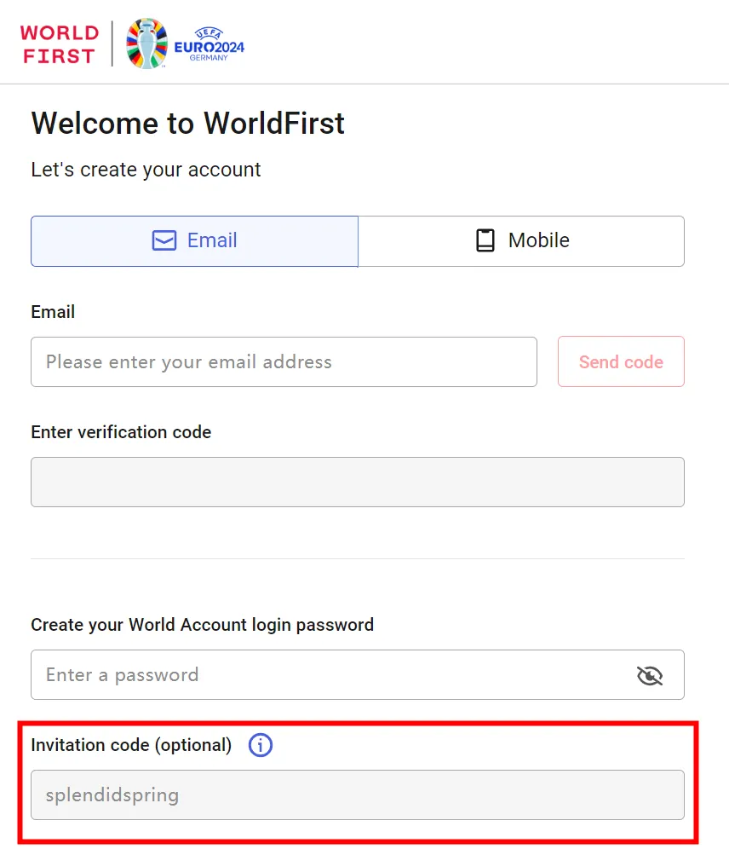This screenshot has height=855, width=729.
Task: Switch to the Email sign-up tab
Action: (194, 241)
